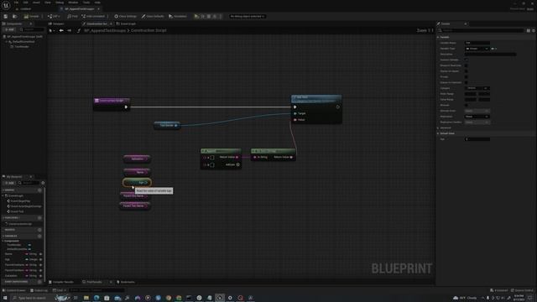The width and height of the screenshot is (537, 302).
Task: Toggle the eye icon on the Name variable row
Action: point(40,254)
